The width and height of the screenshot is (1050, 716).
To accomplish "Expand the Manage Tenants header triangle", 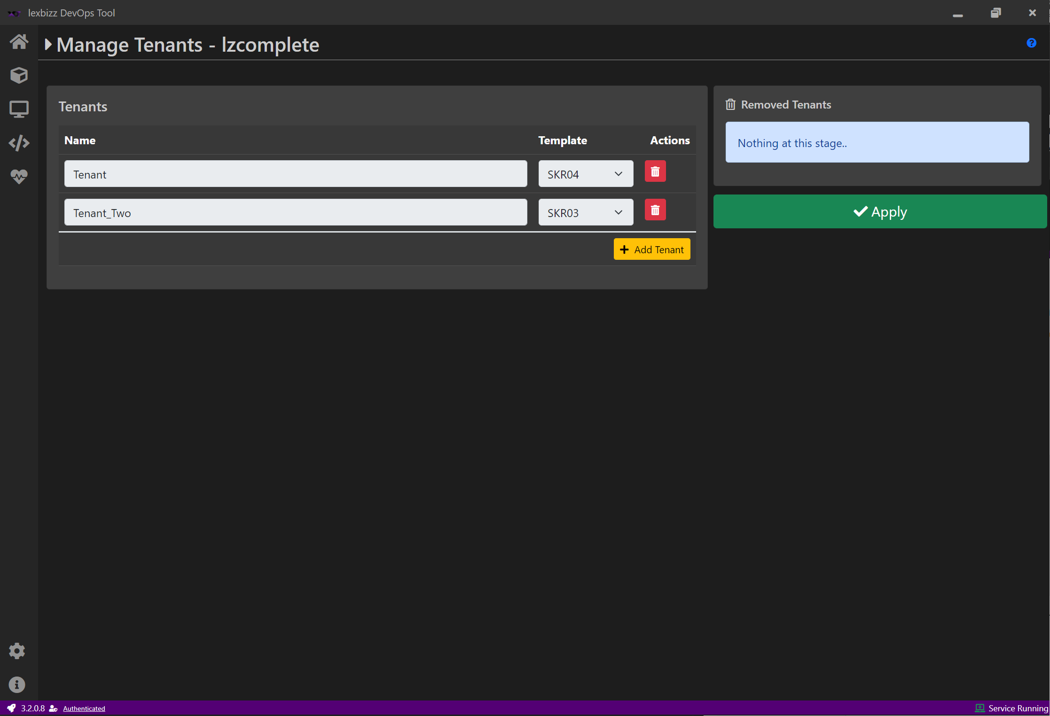I will [48, 45].
